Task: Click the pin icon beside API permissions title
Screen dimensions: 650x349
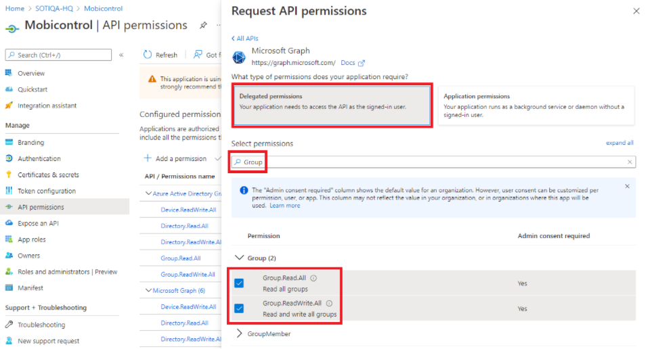Action: pos(203,26)
